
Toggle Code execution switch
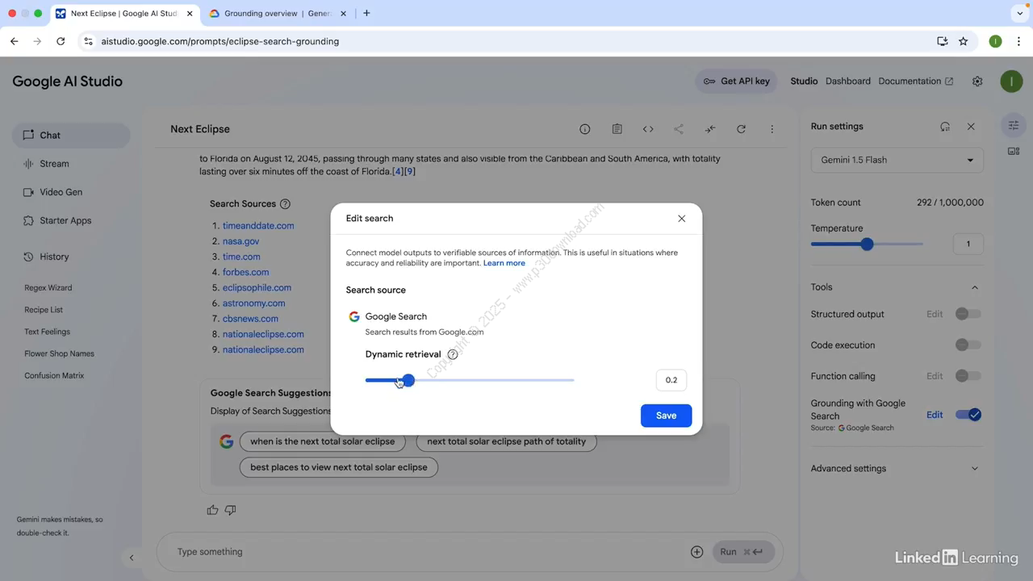[968, 345]
